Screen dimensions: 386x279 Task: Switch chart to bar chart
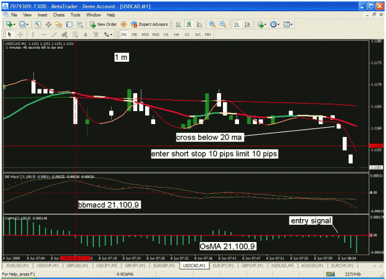(178, 24)
